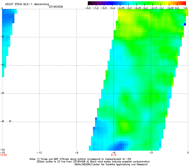The width and height of the screenshot is (190, 166).
Task: Click the "-3" longitude label on the bottom axis
Action: (151, 153)
